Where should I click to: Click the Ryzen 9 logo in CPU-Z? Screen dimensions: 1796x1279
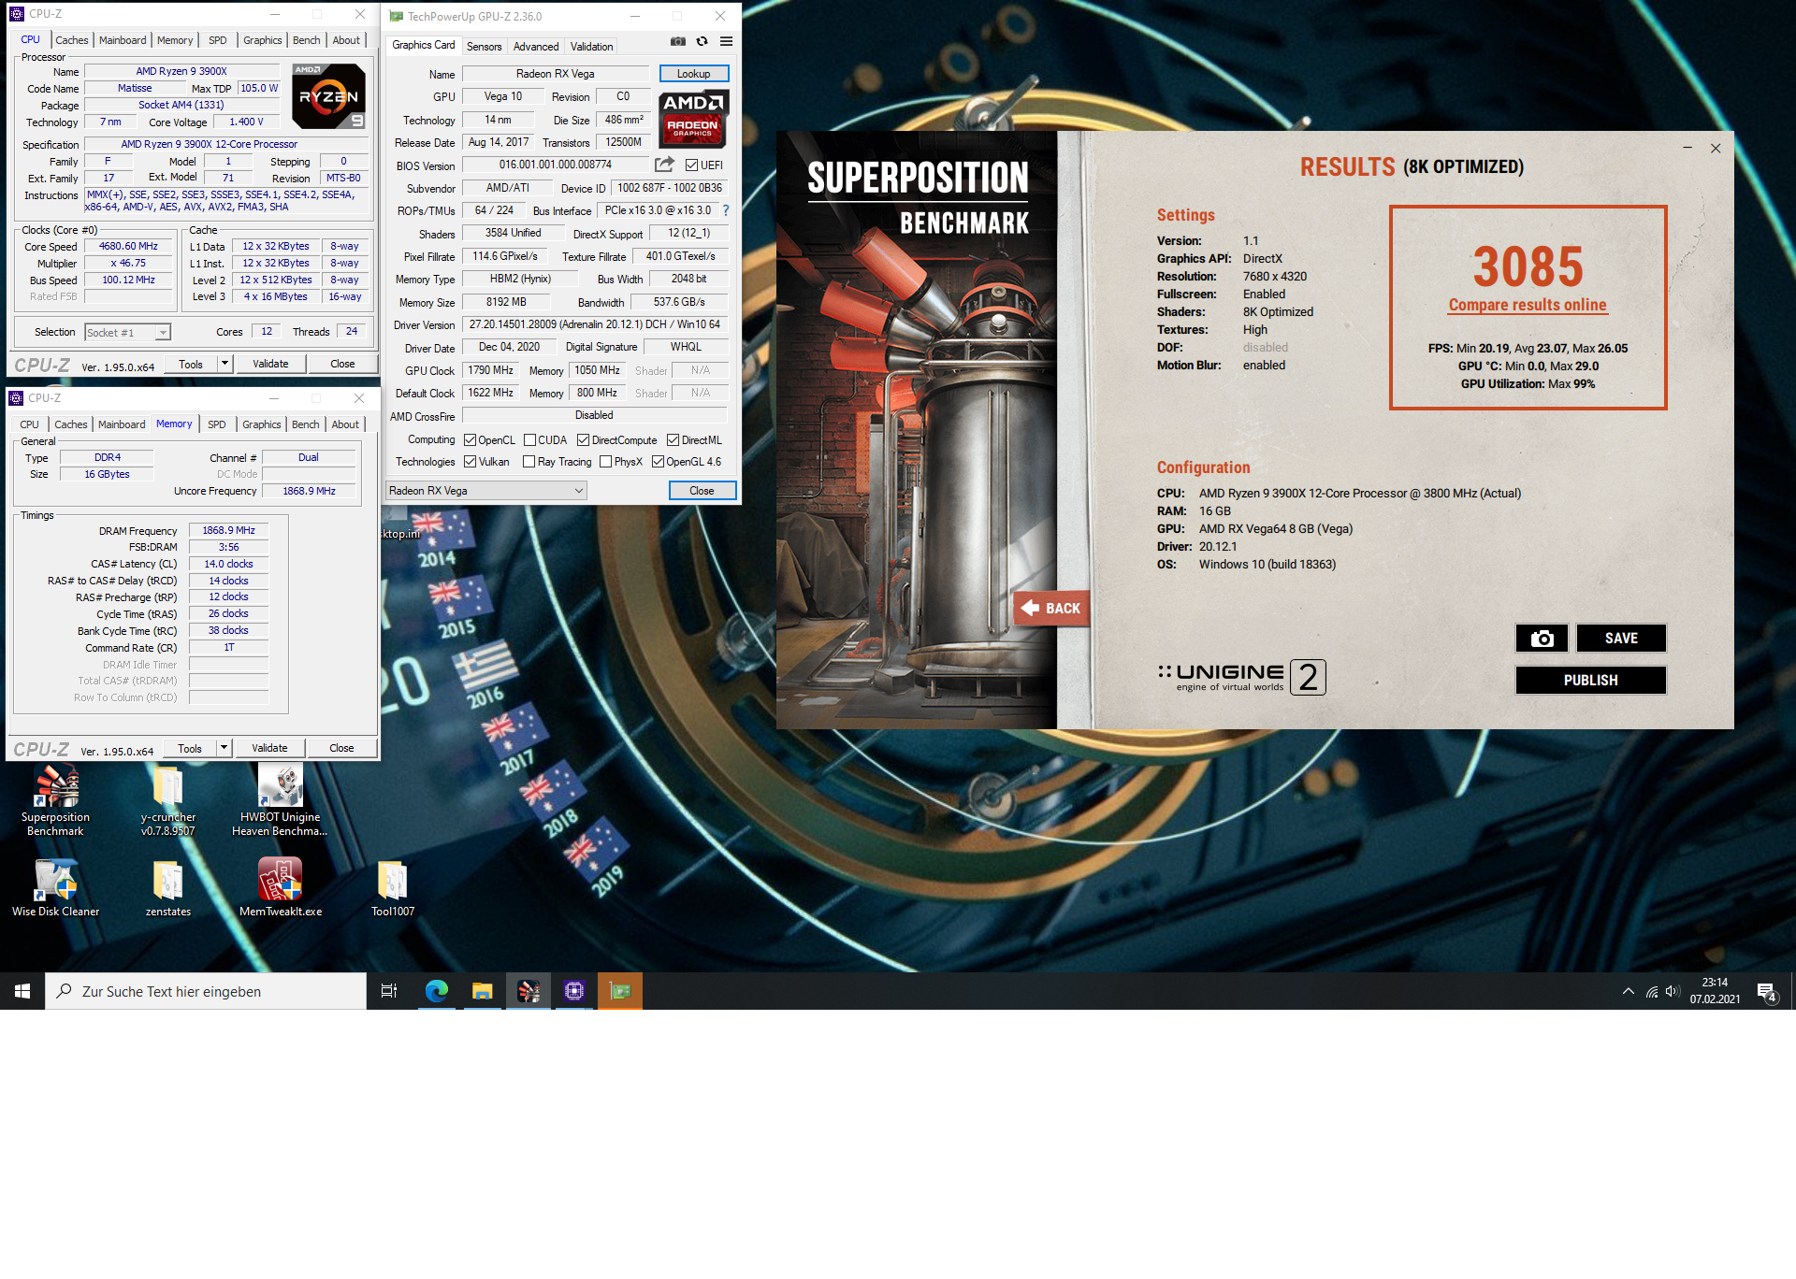pos(328,96)
